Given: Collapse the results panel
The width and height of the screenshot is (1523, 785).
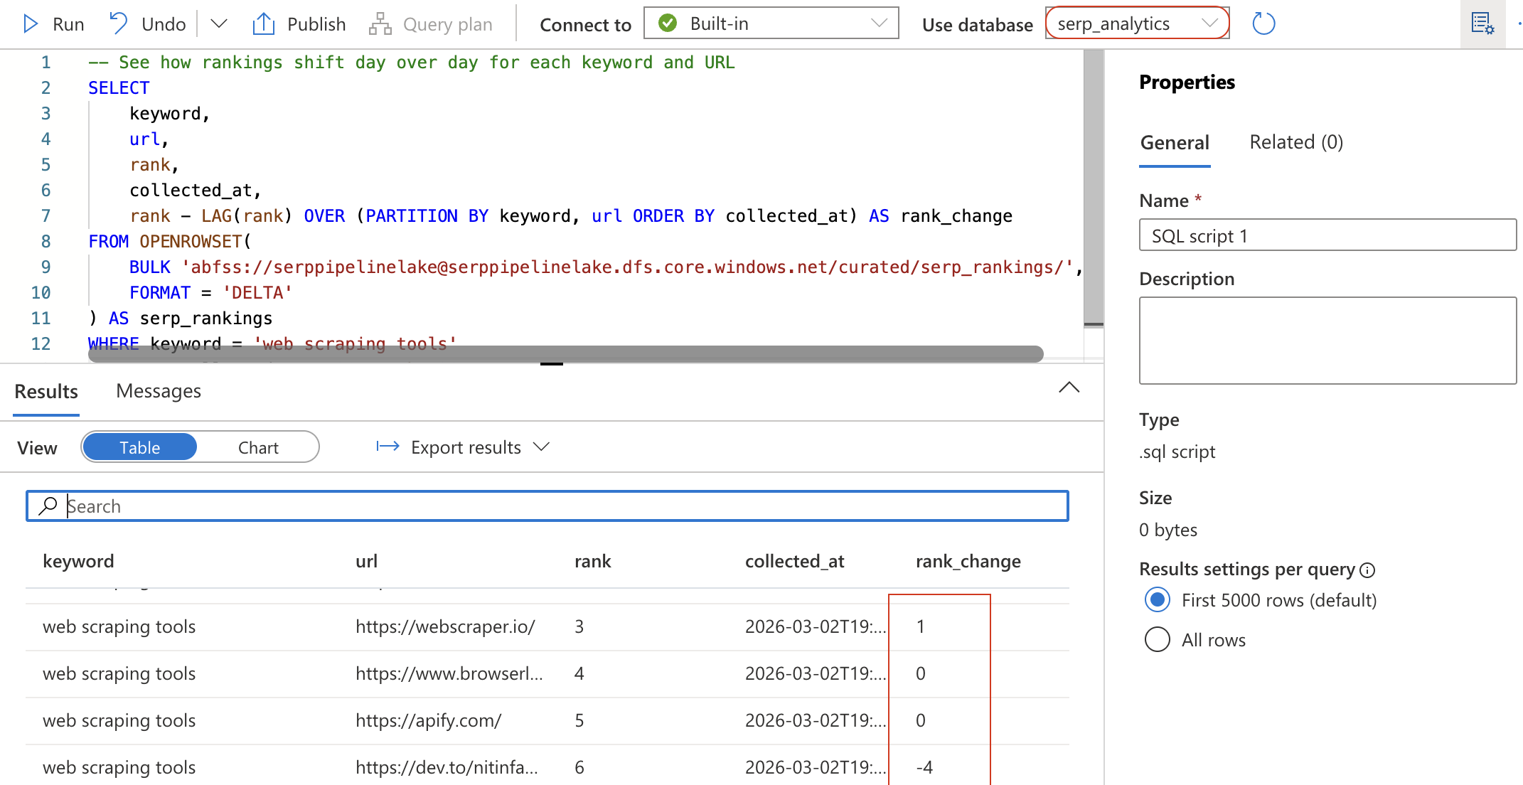Looking at the screenshot, I should (x=1069, y=388).
